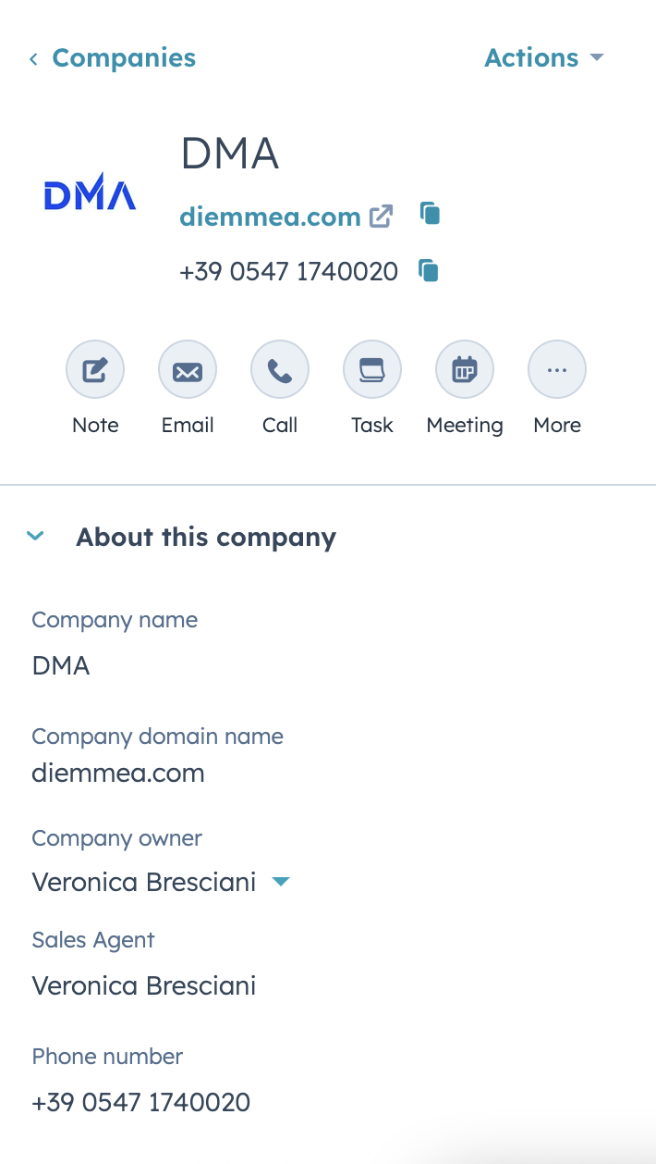
Task: Copy the phone number in header
Action: pos(428,270)
